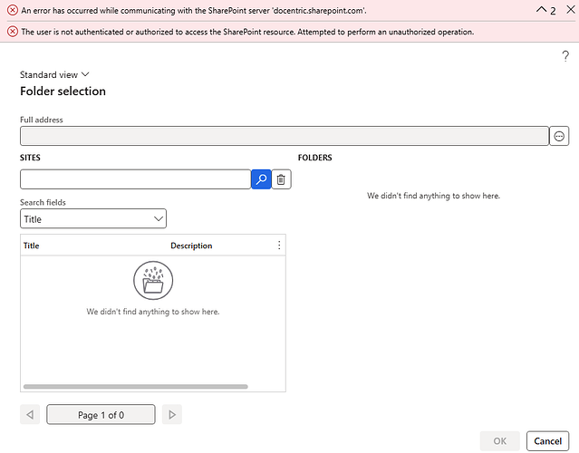Click the empty folder illustration icon
The width and height of the screenshot is (579, 453).
(x=153, y=281)
